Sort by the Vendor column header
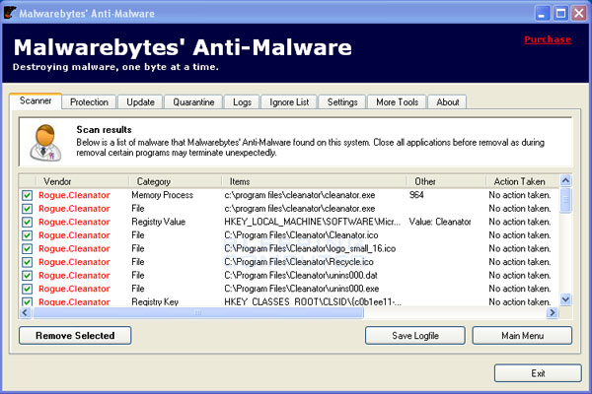The height and width of the screenshot is (394, 592). coord(82,181)
